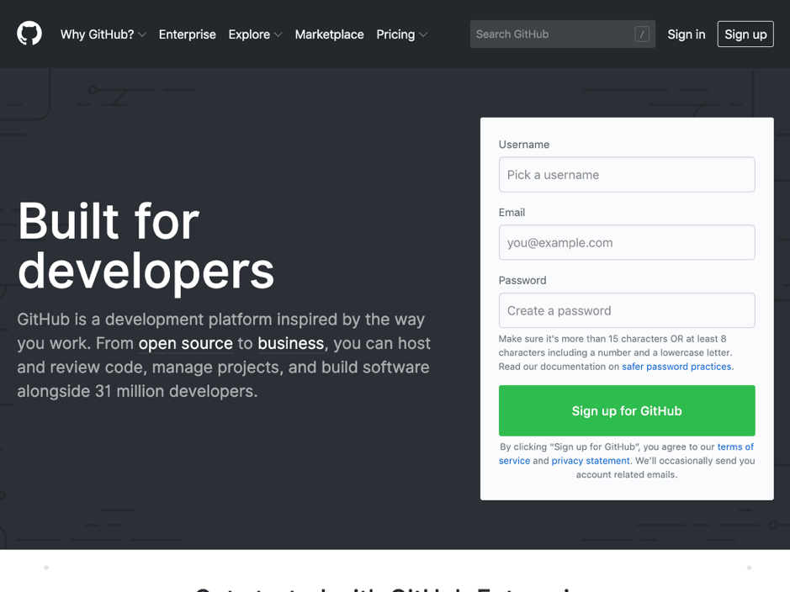
Task: Click the slash shortcut icon in search bar
Action: 642,34
